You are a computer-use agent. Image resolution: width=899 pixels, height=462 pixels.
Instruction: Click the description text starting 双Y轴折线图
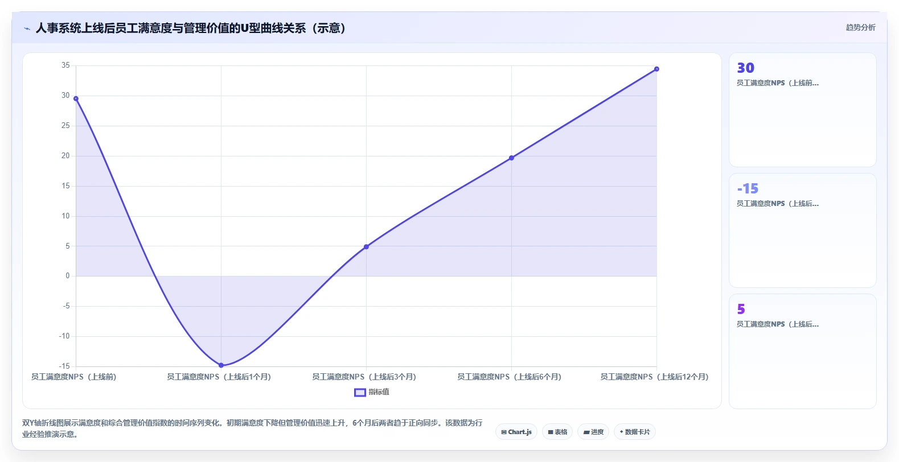click(x=252, y=428)
